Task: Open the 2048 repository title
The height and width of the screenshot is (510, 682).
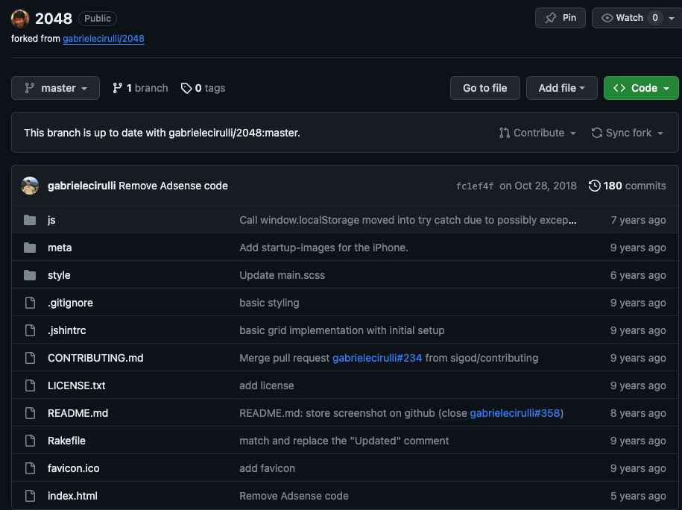Action: coord(54,19)
